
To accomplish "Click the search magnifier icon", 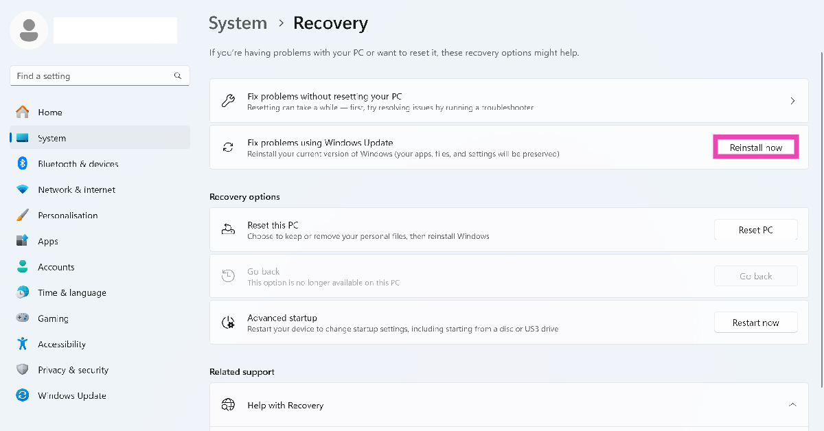I will [x=178, y=76].
